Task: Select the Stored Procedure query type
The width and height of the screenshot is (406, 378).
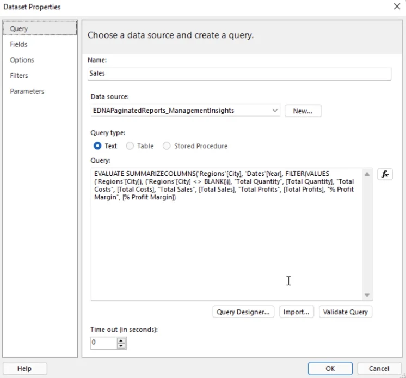Action: 195,146
